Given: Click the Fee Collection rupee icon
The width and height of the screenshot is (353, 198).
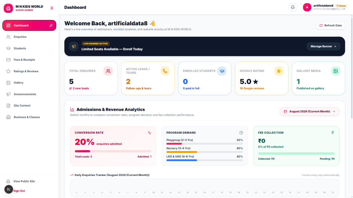Looking at the screenshot, I should 333,133.
